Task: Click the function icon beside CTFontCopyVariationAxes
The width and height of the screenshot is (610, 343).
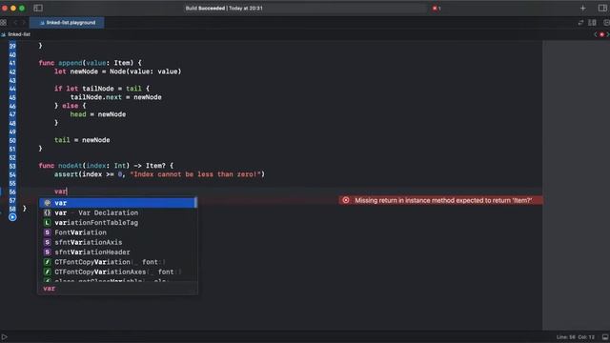Action: point(47,272)
